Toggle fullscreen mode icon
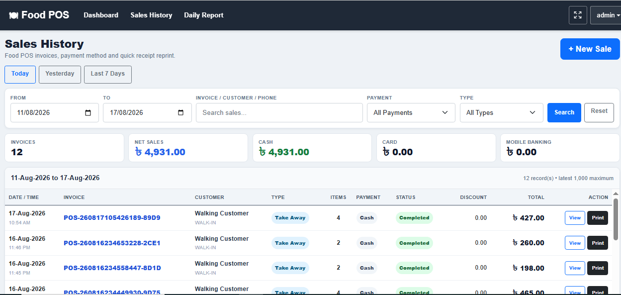621x295 pixels. pos(578,15)
